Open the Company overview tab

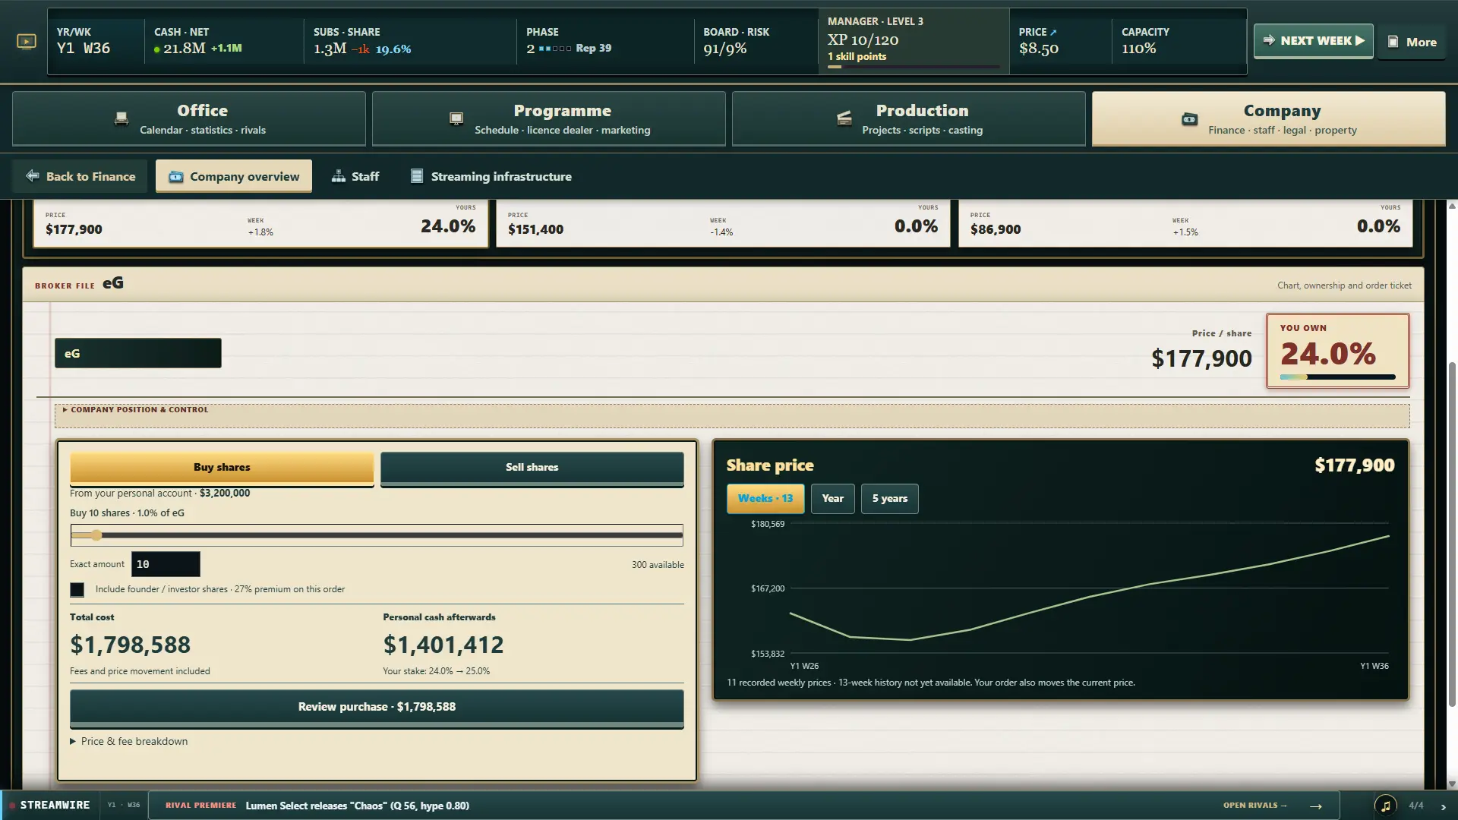click(234, 176)
